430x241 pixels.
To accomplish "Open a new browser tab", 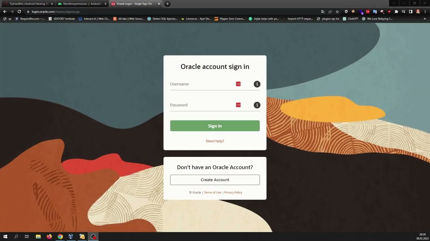I will coord(167,4).
